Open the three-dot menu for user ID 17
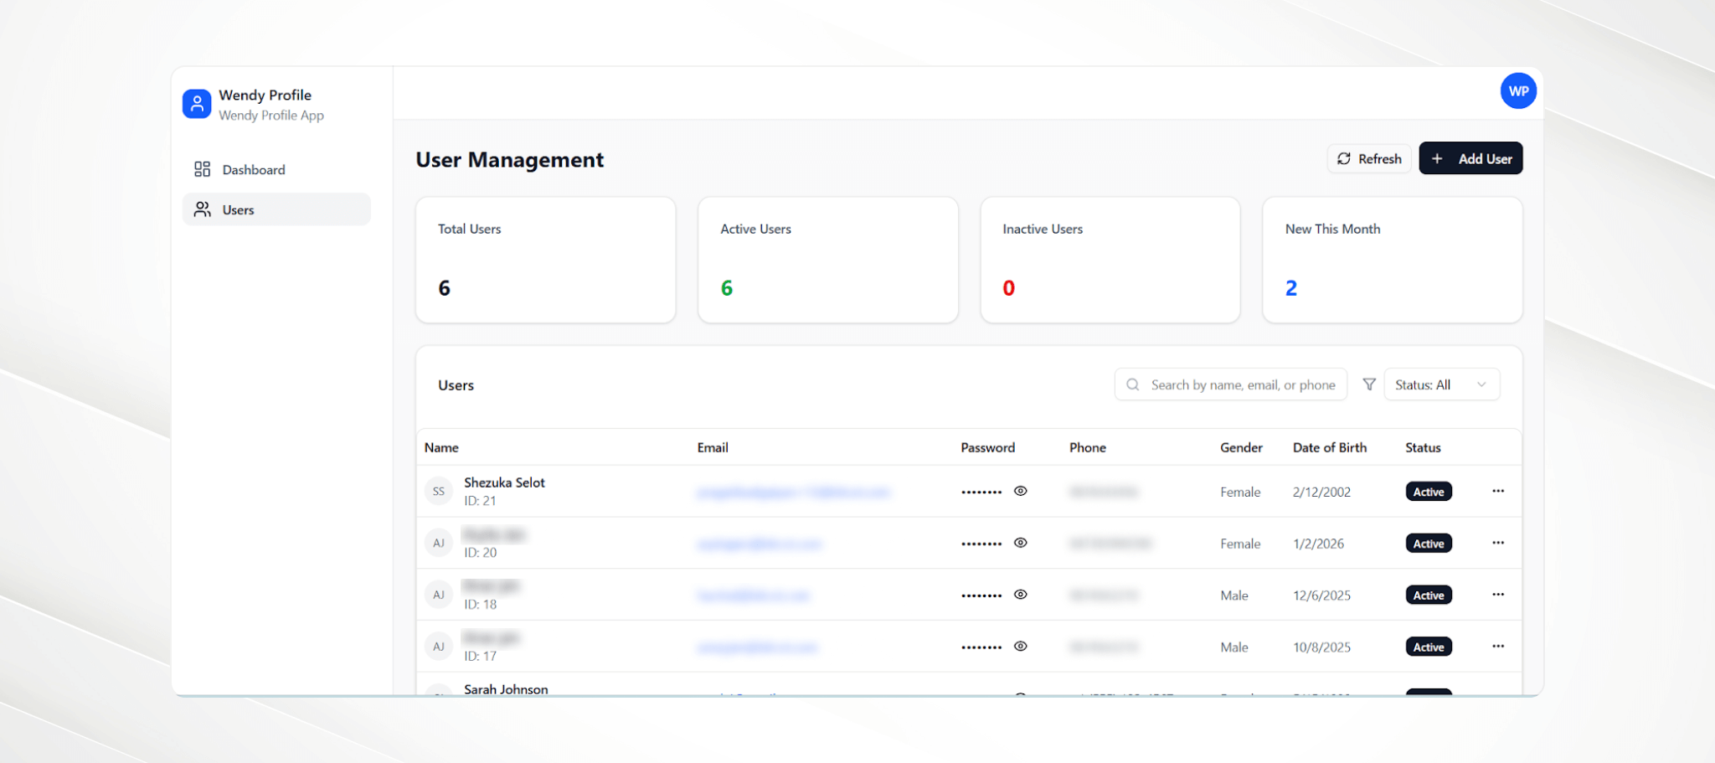 (x=1497, y=647)
